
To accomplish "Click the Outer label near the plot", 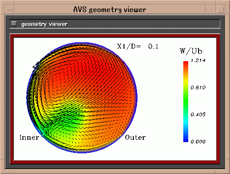I will pyautogui.click(x=135, y=138).
